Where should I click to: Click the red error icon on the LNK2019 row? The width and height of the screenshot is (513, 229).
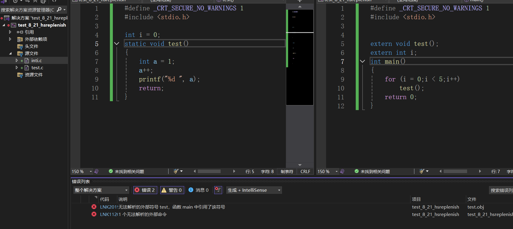tap(94, 207)
